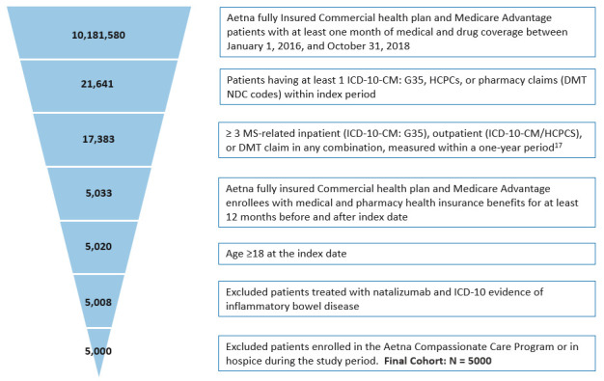Click the superscript 17 reference

pyautogui.click(x=559, y=145)
